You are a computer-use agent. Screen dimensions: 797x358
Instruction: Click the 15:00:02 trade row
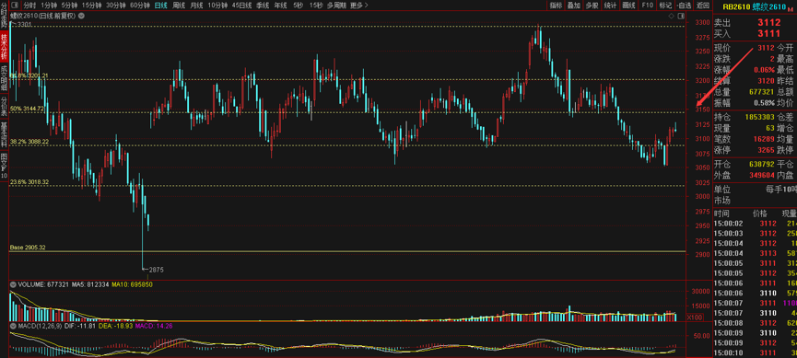(756, 224)
